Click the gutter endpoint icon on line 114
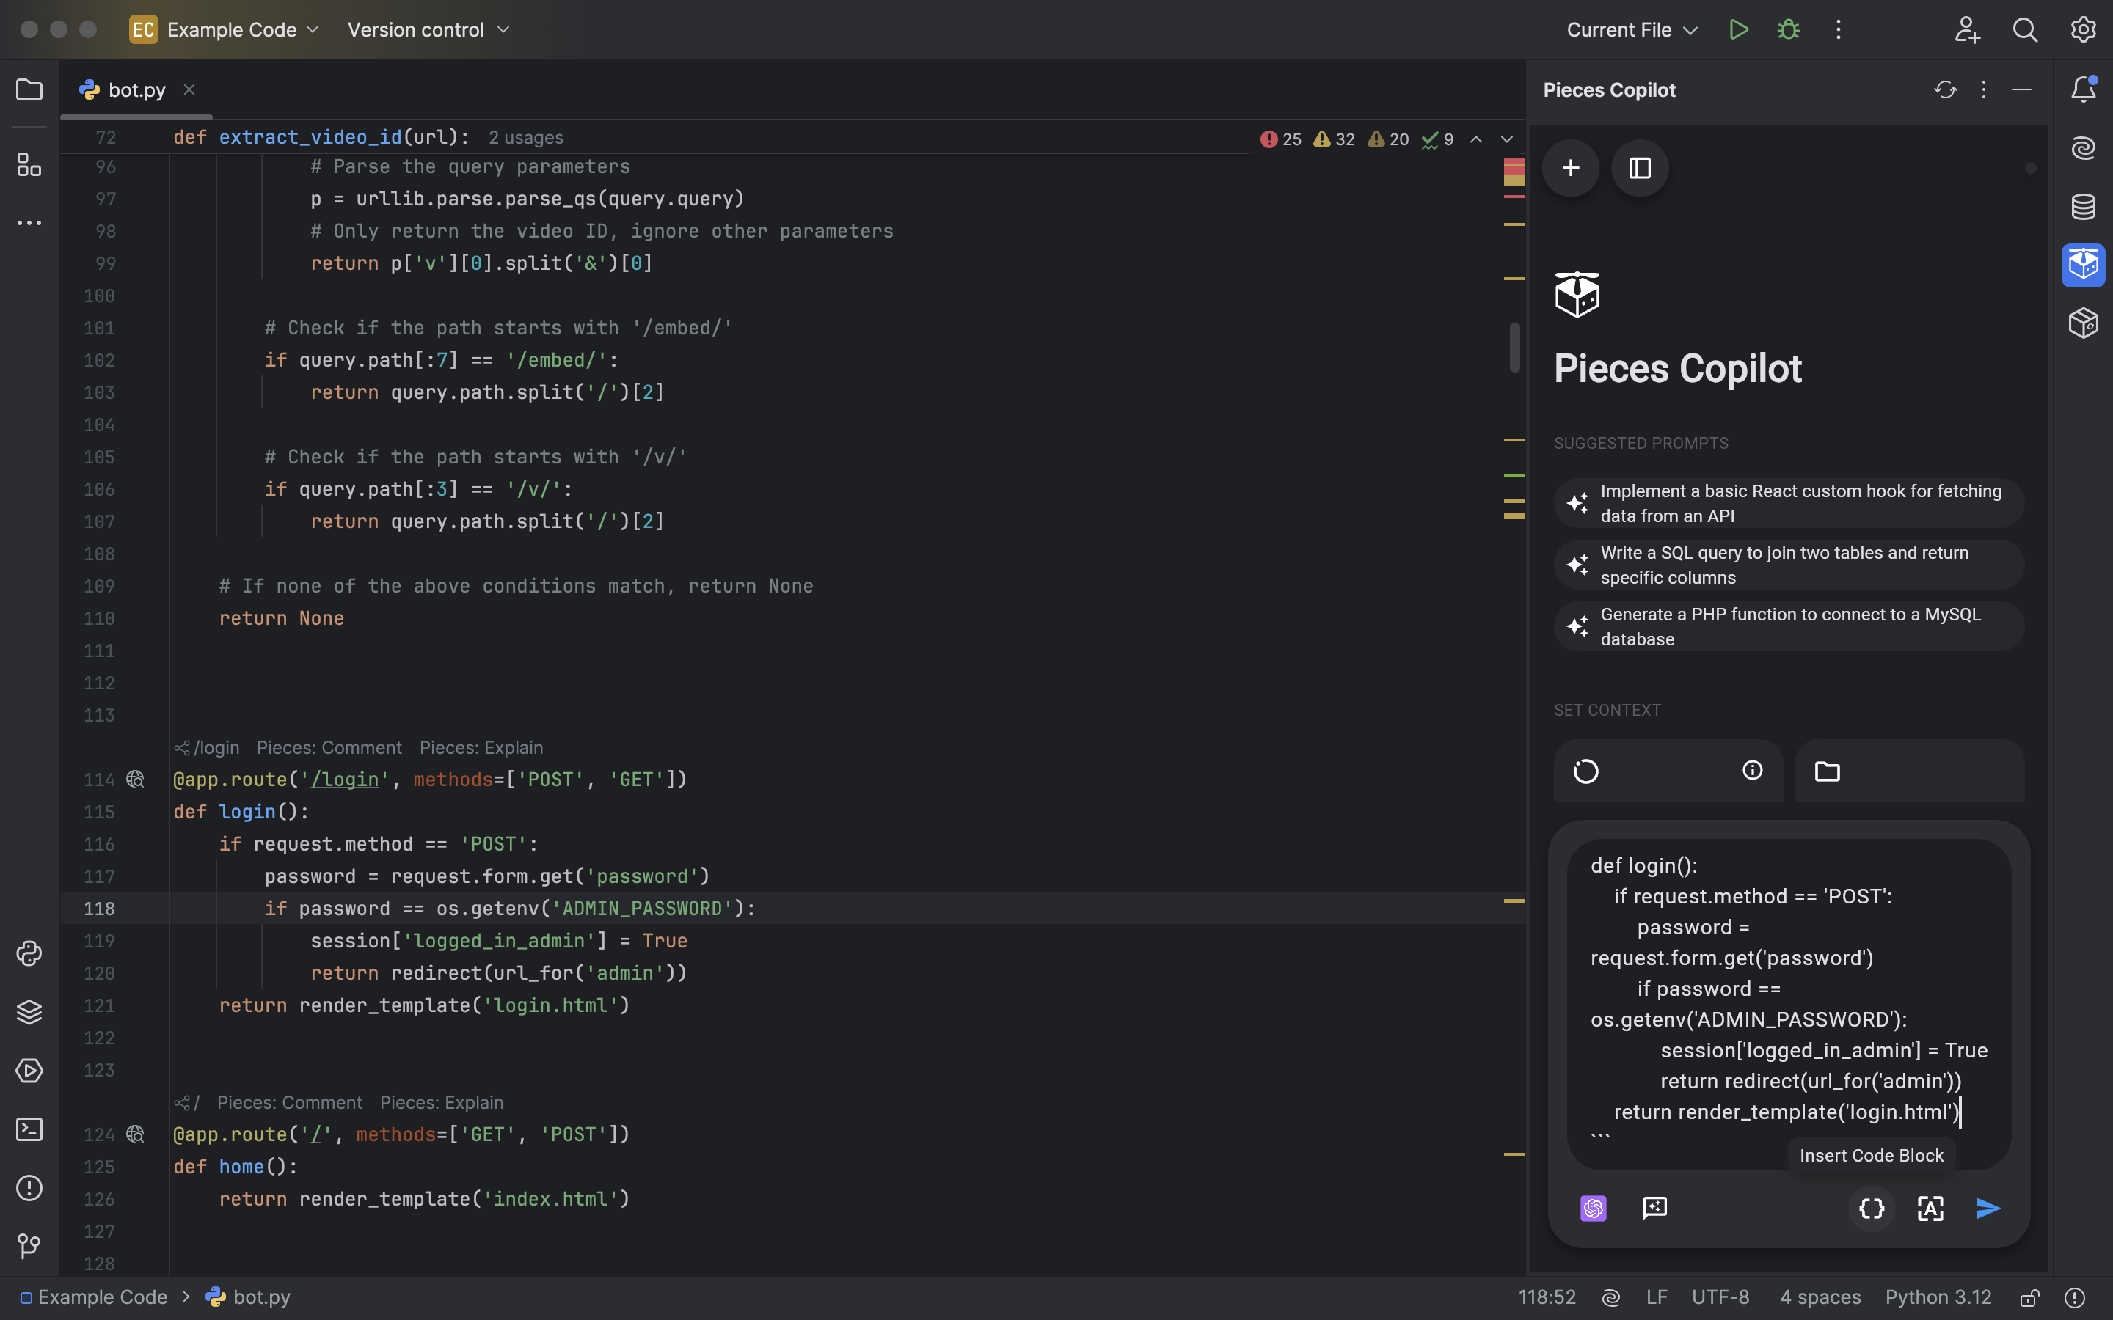This screenshot has height=1320, width=2113. tap(135, 779)
